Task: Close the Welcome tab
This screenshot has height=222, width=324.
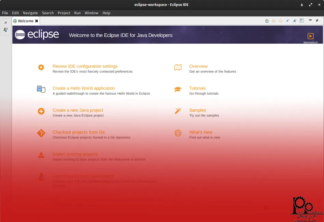Action: (36, 21)
